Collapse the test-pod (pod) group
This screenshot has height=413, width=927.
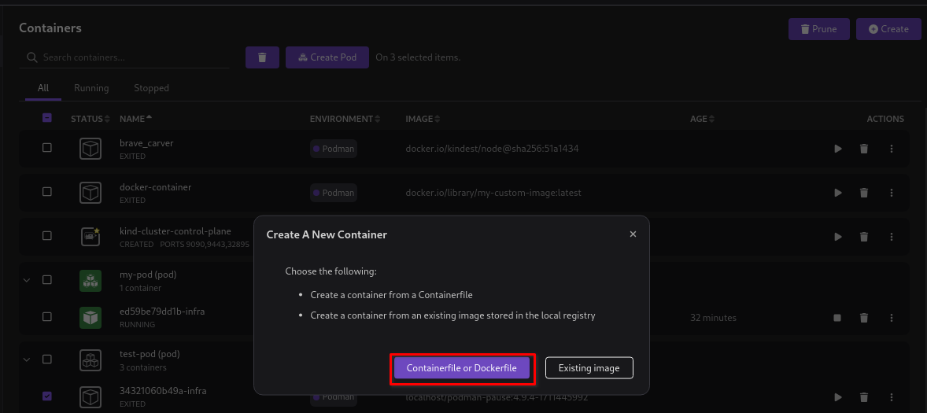[x=26, y=360]
